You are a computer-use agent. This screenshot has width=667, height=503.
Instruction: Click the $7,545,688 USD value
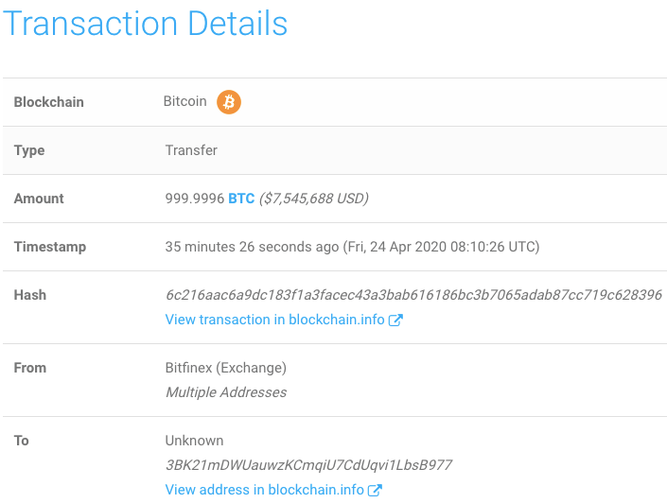pyautogui.click(x=314, y=199)
